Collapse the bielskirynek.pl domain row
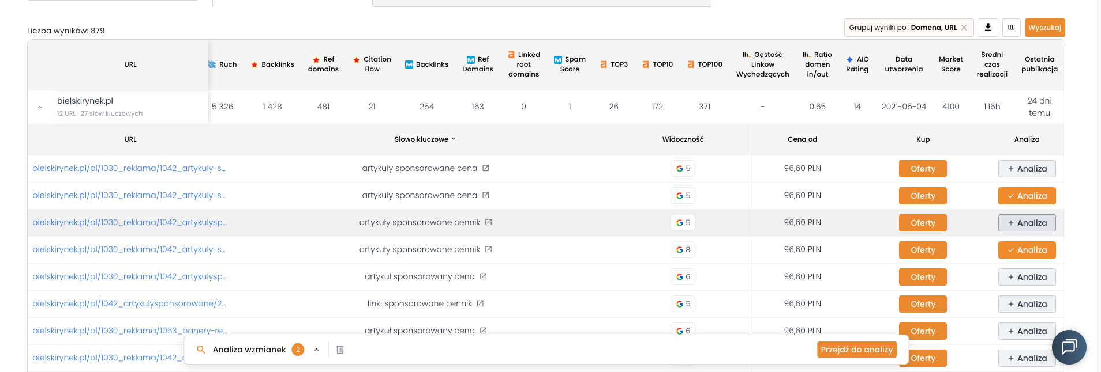The width and height of the screenshot is (1101, 372). click(x=40, y=107)
